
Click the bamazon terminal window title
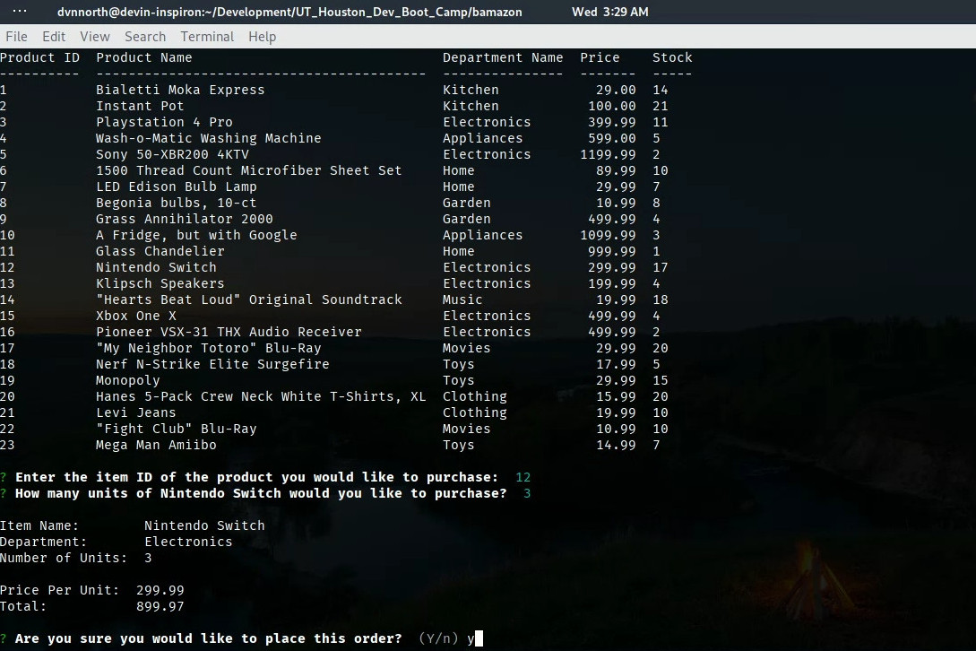point(289,12)
